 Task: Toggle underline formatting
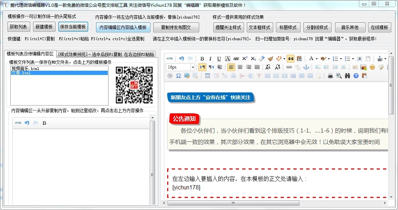218,58
